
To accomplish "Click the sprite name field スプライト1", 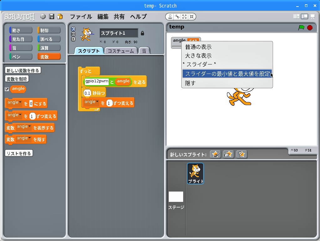I will point(119,33).
